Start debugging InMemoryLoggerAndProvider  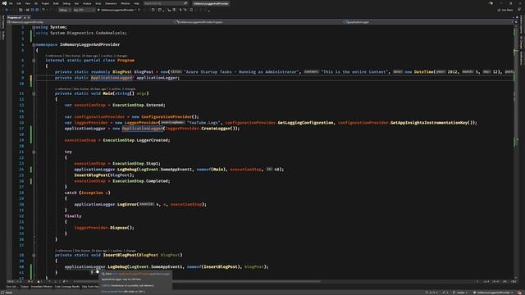[117, 10]
